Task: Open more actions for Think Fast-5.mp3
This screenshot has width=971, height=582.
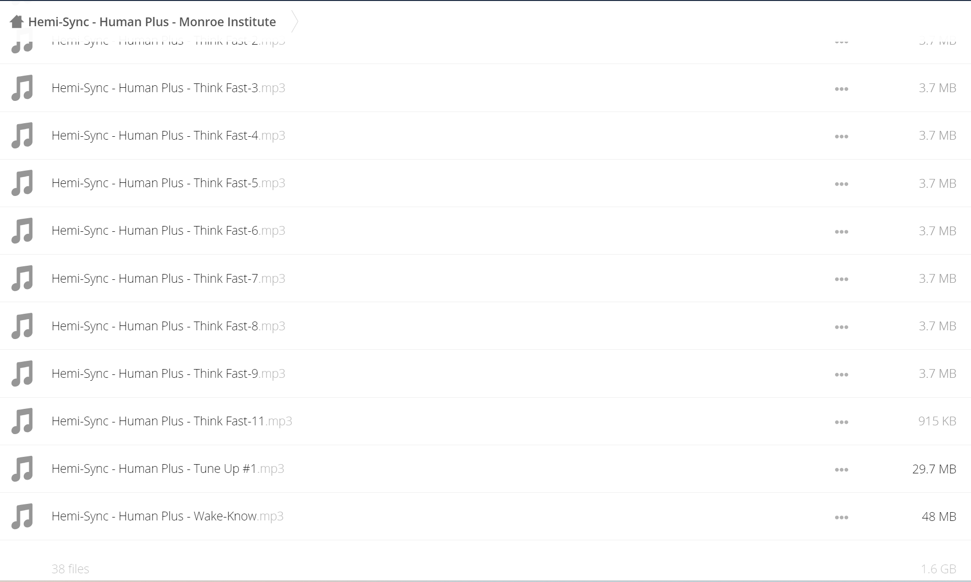Action: pos(841,184)
